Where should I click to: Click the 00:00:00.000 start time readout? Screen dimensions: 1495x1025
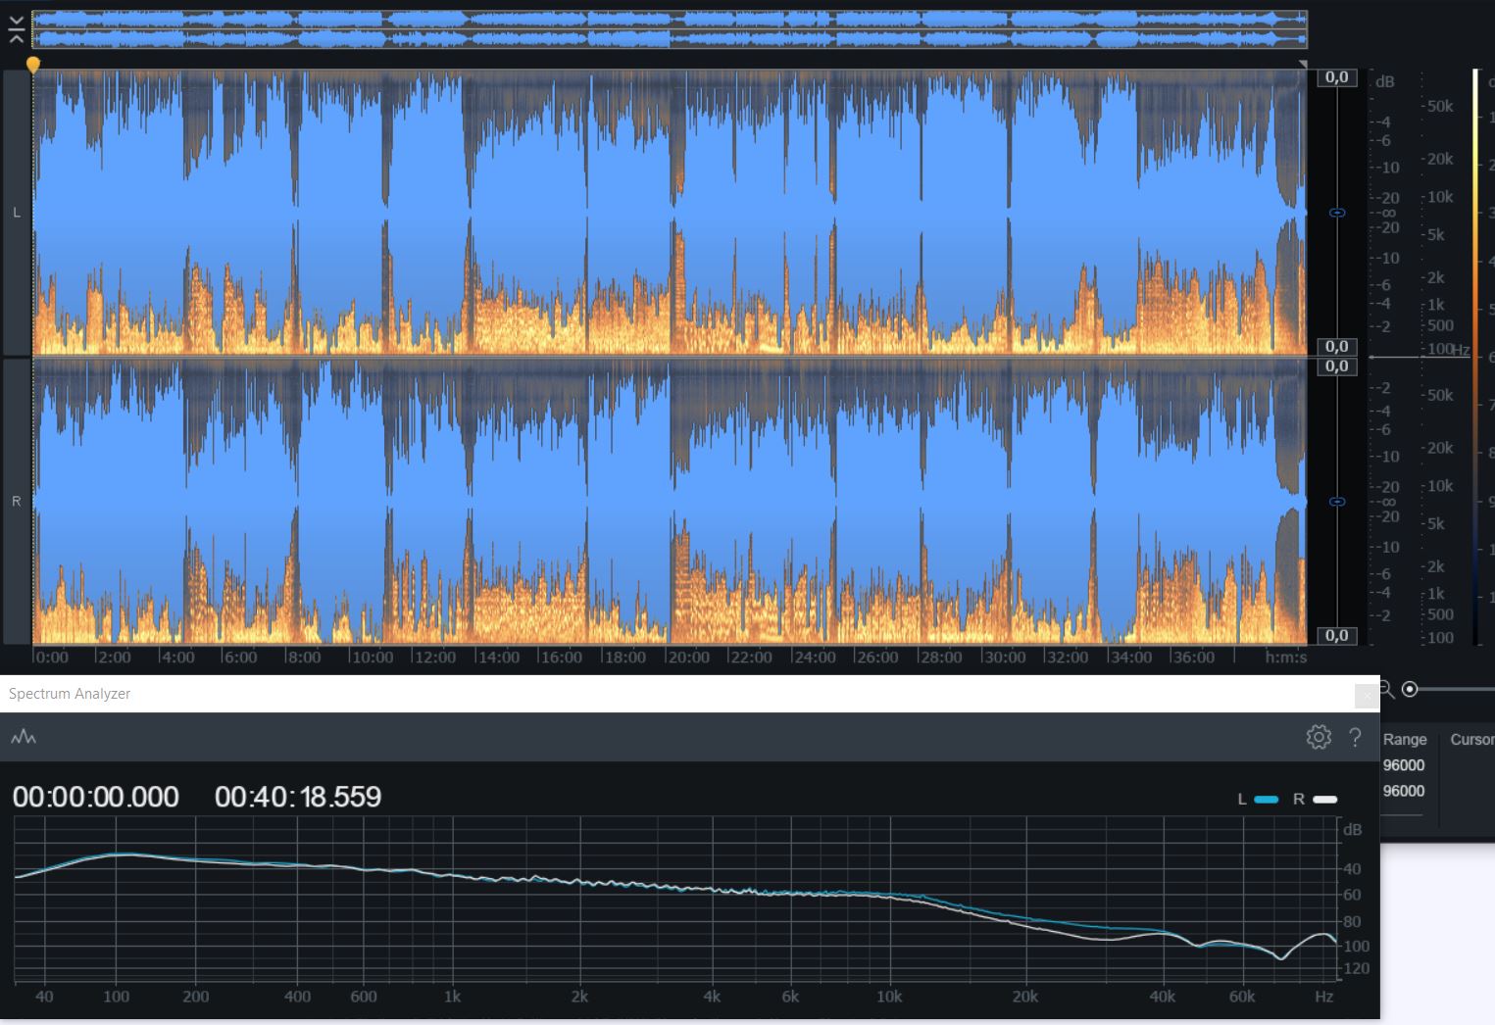click(96, 797)
